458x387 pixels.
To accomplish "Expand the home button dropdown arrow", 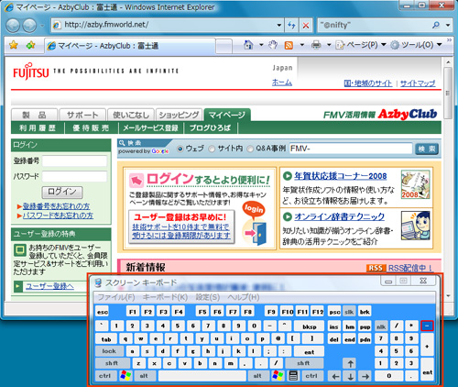I will click(261, 45).
